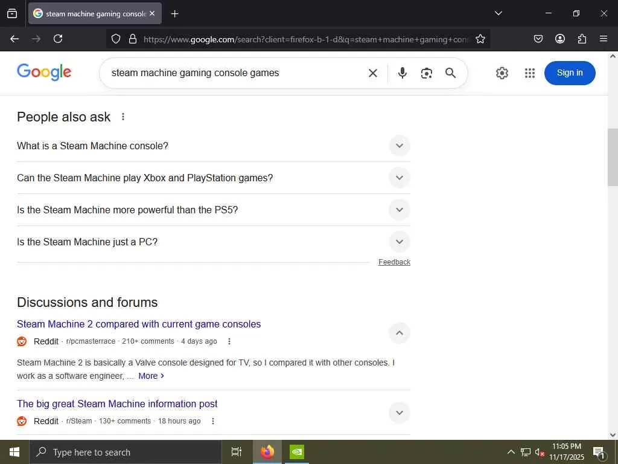View site security padlock details

[133, 39]
